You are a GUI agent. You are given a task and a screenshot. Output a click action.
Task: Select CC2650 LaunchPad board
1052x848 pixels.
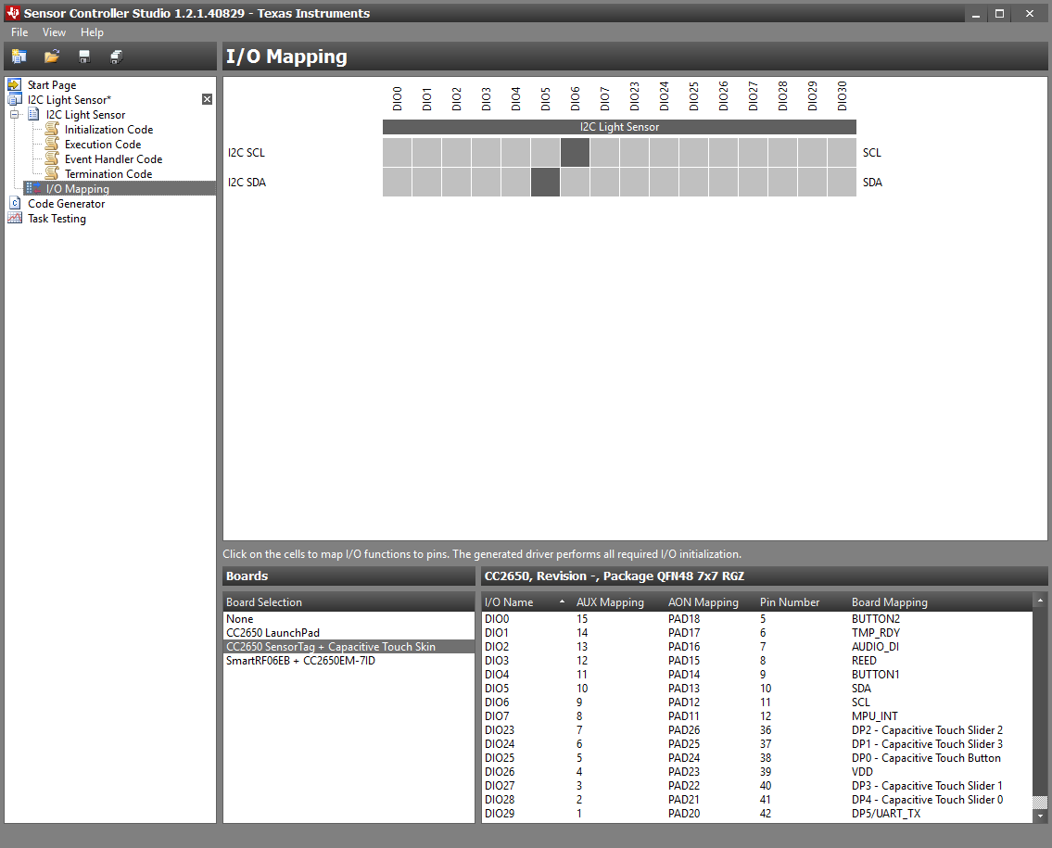(x=349, y=633)
